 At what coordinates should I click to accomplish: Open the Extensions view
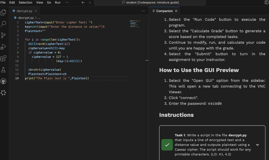(3, 58)
